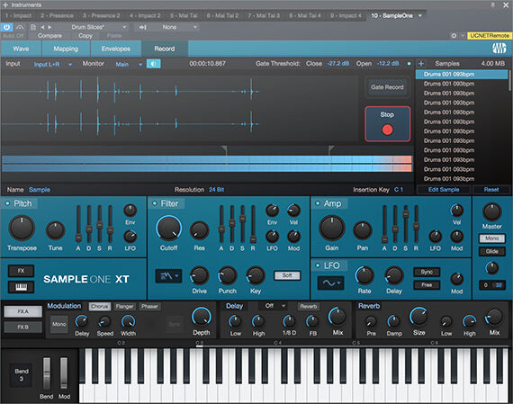Enable the filter Soft switch
The image size is (513, 404).
pyautogui.click(x=287, y=275)
